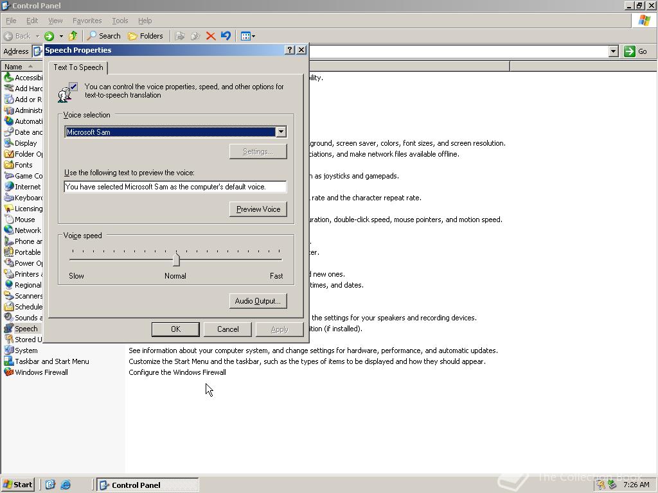Select the Internet Options icon
This screenshot has width=658, height=493.
(x=8, y=187)
